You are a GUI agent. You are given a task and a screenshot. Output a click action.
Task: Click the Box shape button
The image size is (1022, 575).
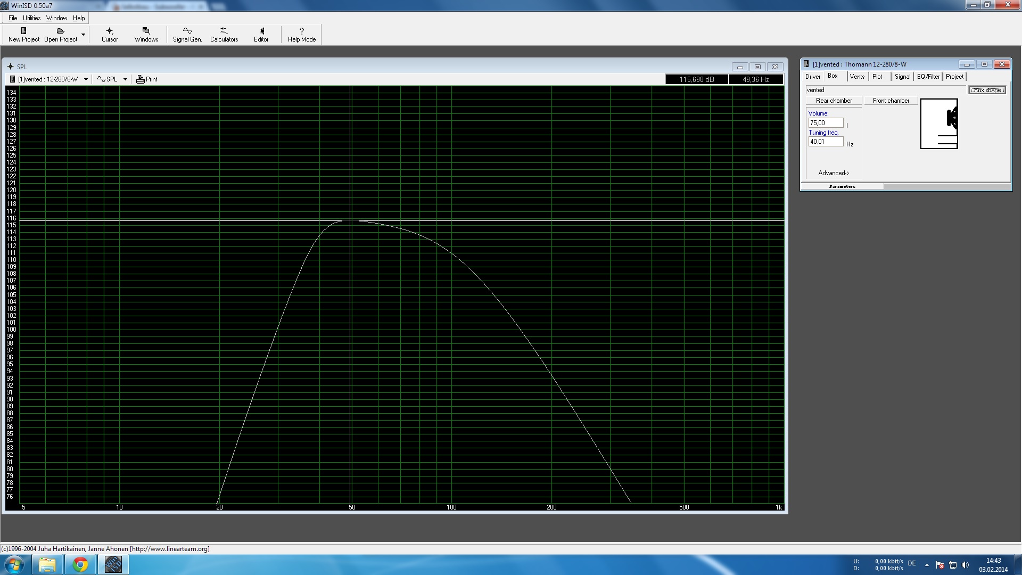(x=987, y=90)
